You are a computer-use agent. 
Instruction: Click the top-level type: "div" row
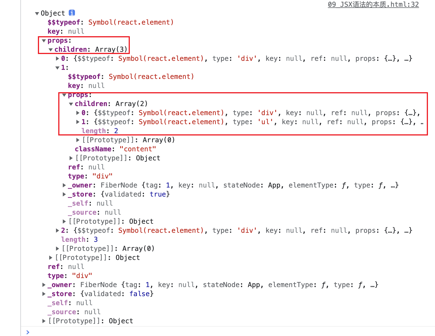70,276
